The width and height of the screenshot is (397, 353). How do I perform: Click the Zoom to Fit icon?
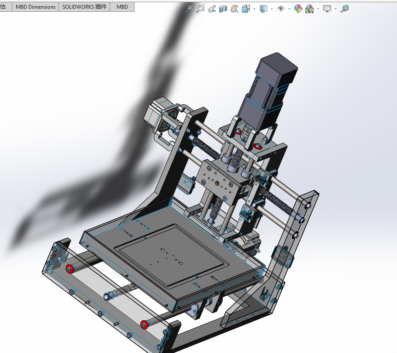tap(189, 9)
